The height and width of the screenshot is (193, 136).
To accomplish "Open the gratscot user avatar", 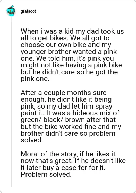I will pyautogui.click(x=11, y=11).
